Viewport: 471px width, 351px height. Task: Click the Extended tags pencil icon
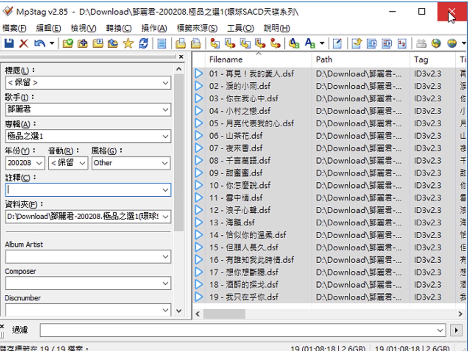337,43
